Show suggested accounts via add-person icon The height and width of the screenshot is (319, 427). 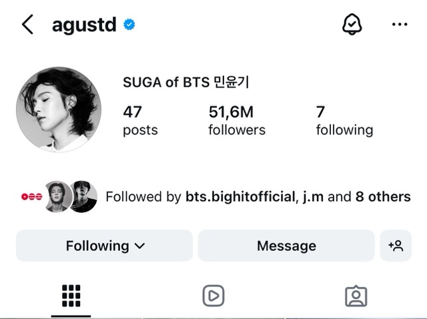(x=396, y=246)
